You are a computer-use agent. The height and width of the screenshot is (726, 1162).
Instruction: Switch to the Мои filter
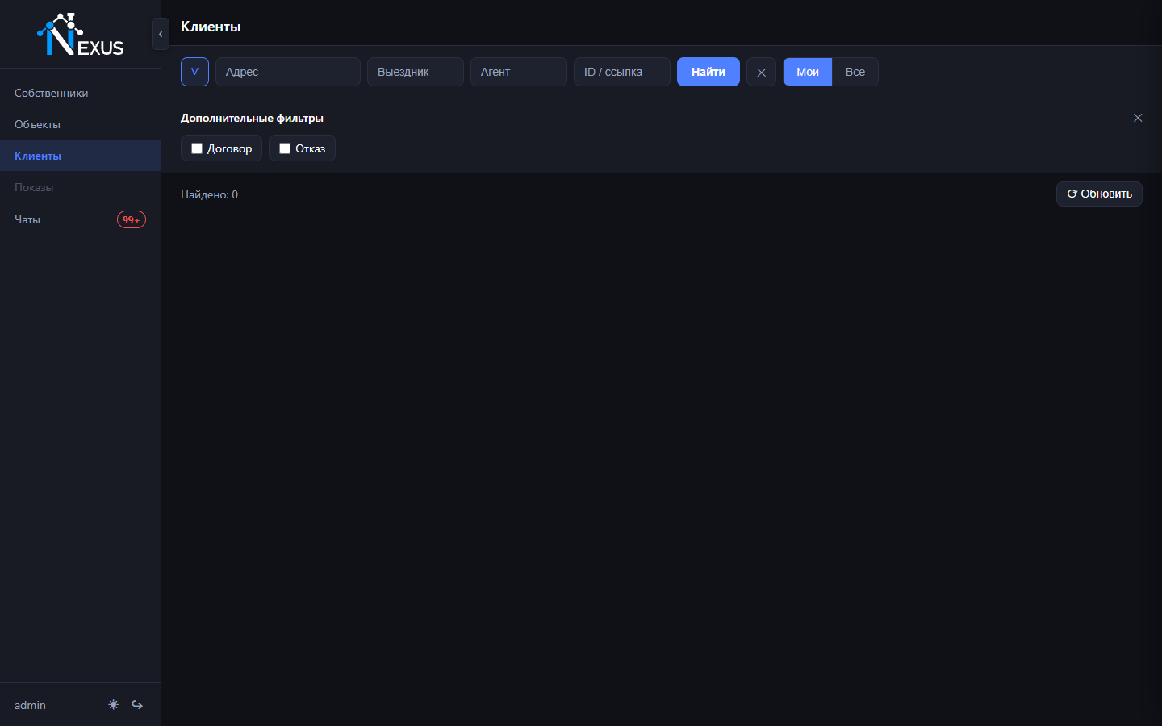coord(808,72)
